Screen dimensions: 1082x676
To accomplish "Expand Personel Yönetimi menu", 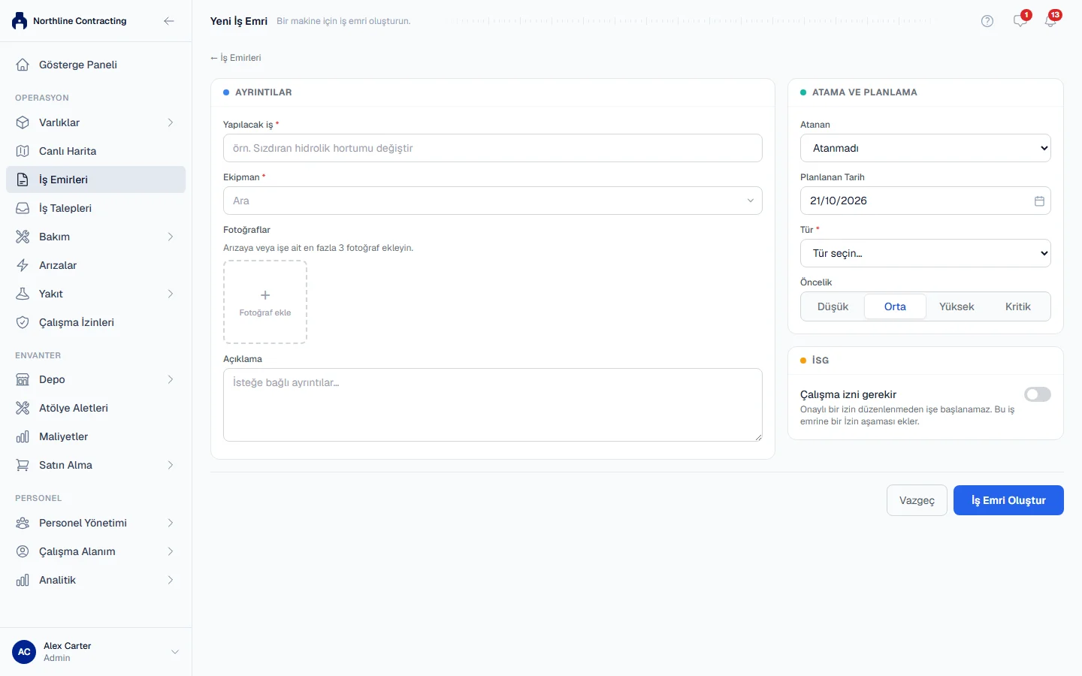I will point(95,523).
